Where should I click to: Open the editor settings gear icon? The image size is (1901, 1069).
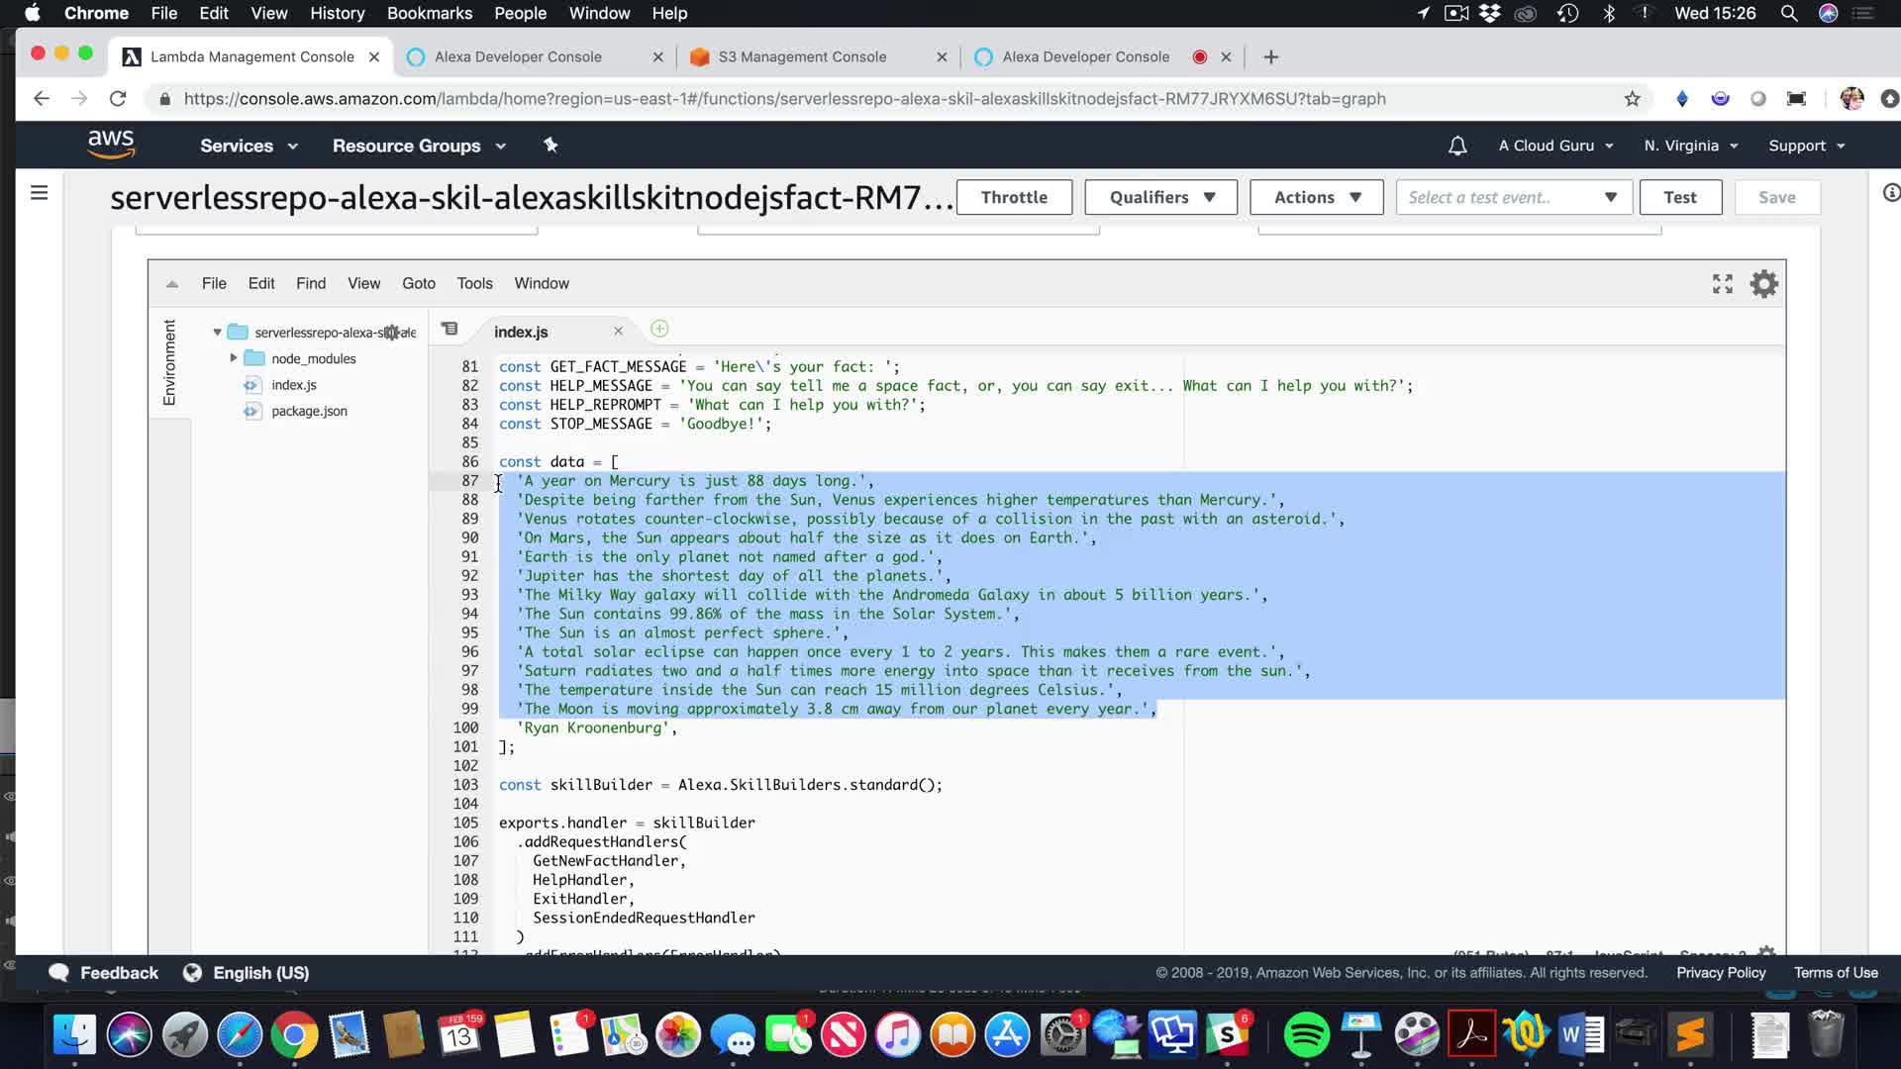tap(1763, 284)
